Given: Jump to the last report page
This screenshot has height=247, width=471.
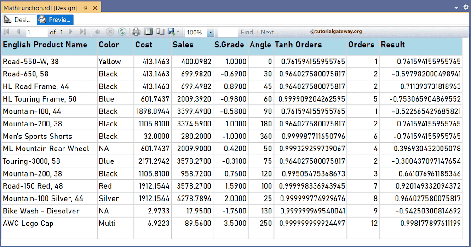Looking at the screenshot, I should (83, 32).
